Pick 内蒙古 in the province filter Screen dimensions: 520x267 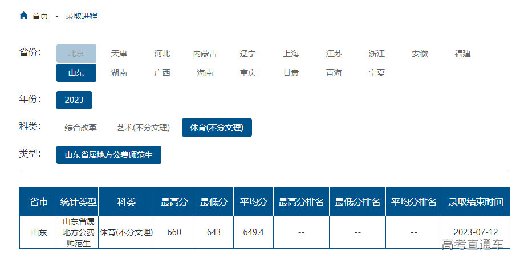tap(205, 54)
